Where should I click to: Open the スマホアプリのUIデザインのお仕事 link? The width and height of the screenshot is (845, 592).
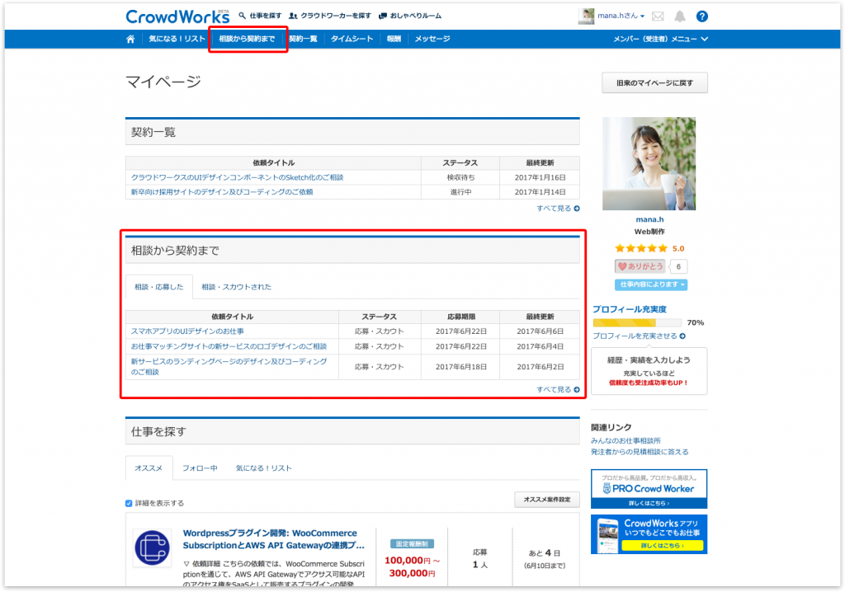point(187,331)
